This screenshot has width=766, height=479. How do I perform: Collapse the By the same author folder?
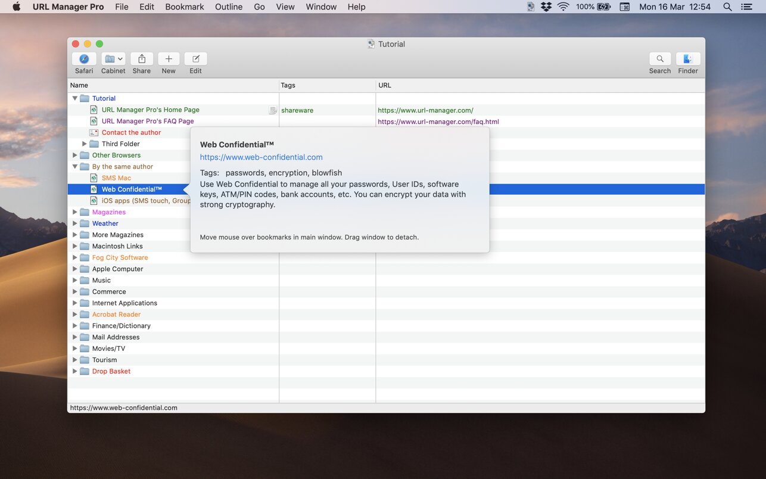[x=75, y=167]
